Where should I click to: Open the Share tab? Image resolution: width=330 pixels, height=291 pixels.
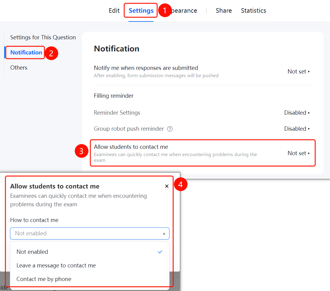point(224,11)
